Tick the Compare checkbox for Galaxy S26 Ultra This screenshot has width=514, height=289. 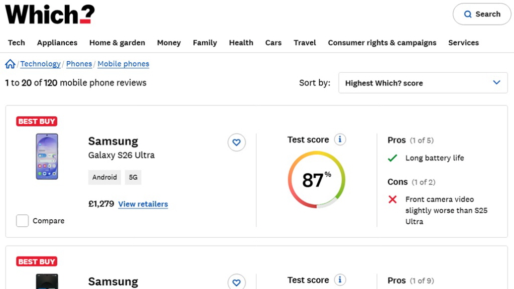[23, 221]
